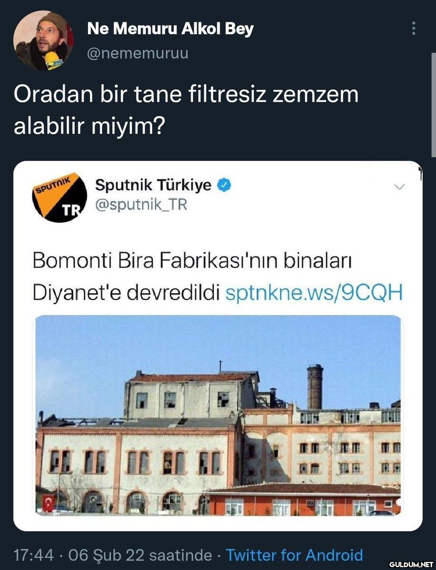Expand the quoted tweet chevron menu

coord(400,188)
